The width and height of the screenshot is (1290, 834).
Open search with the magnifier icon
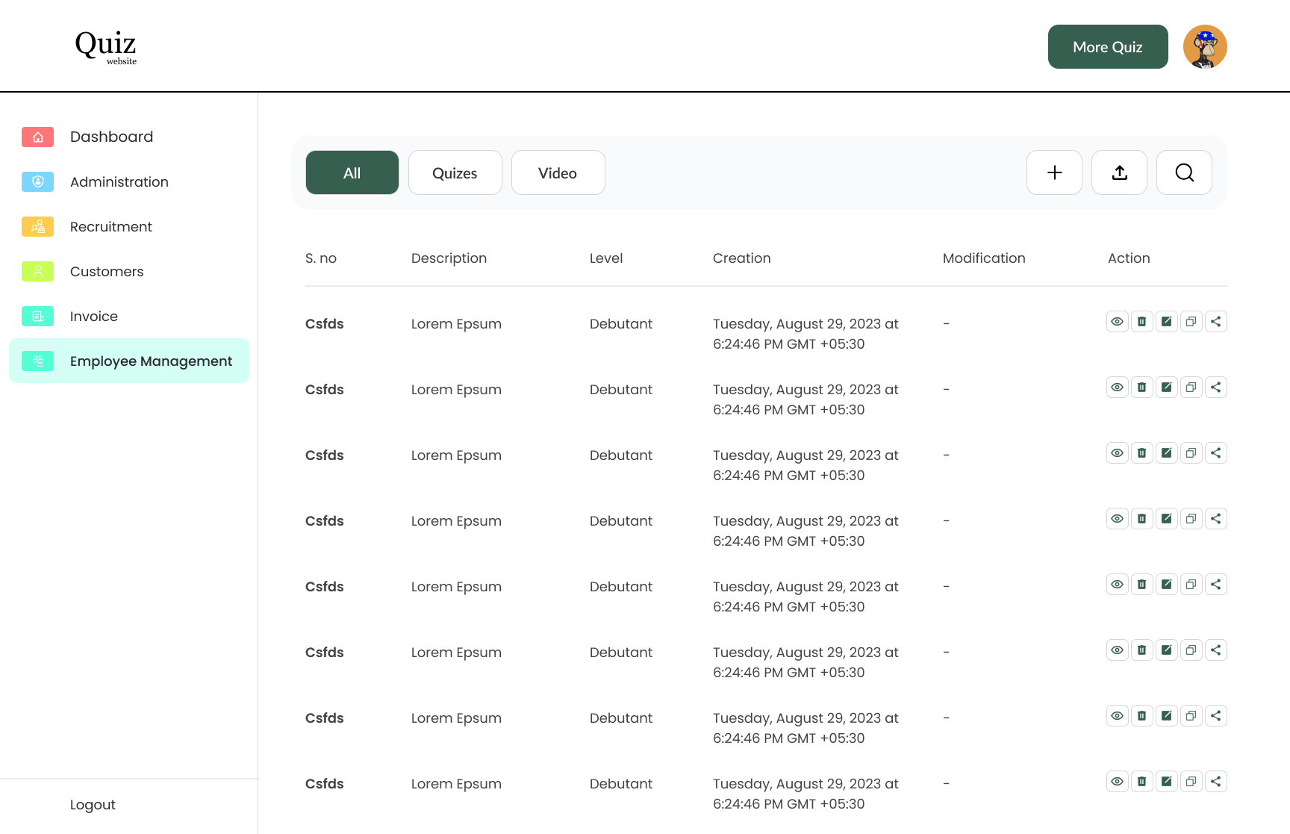[x=1184, y=172]
